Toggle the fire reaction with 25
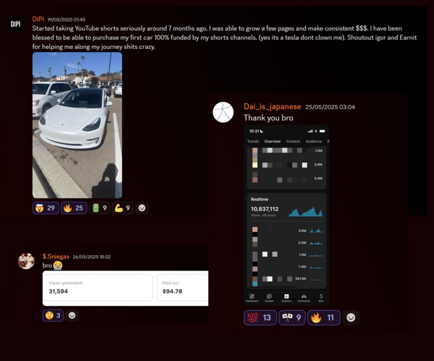 click(x=74, y=208)
